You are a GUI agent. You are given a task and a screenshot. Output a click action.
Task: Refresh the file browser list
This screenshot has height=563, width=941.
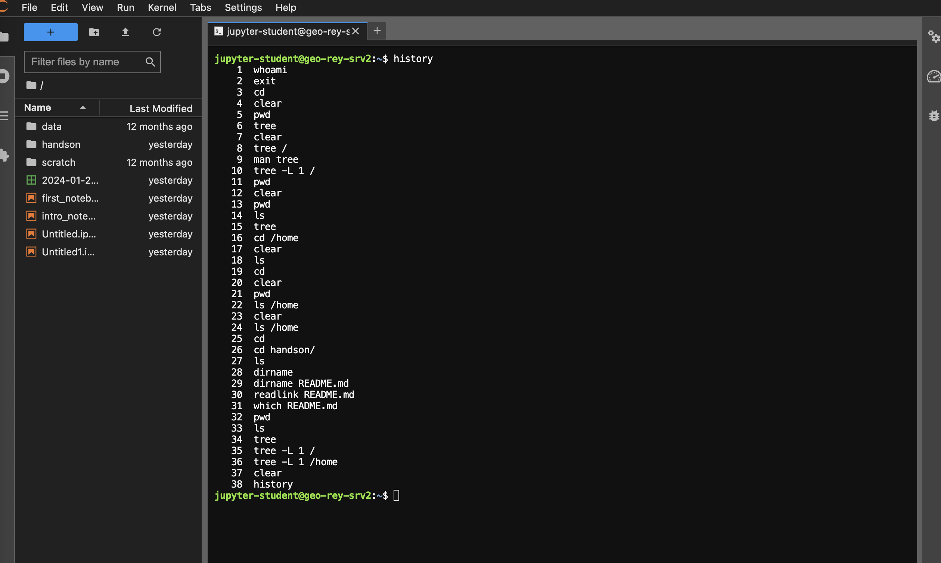tap(157, 32)
